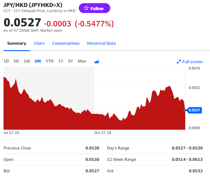Show the 1Y price range
The width and height of the screenshot is (210, 178).
[x=61, y=61]
